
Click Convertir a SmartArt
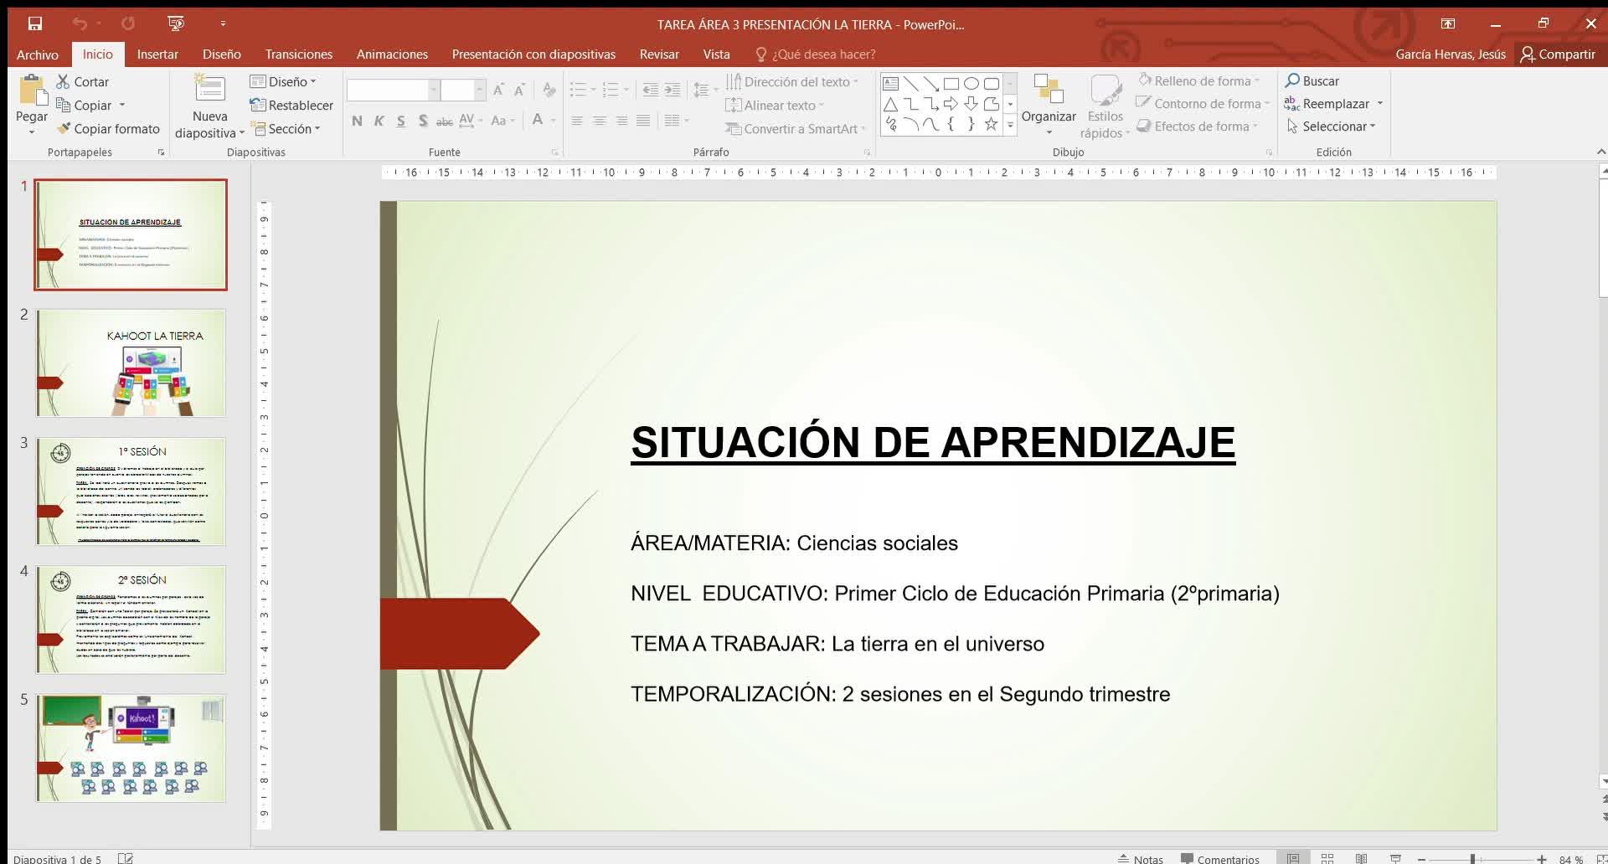(796, 128)
